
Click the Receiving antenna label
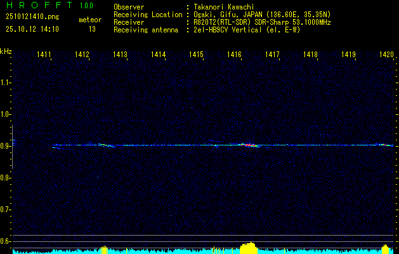(146, 30)
